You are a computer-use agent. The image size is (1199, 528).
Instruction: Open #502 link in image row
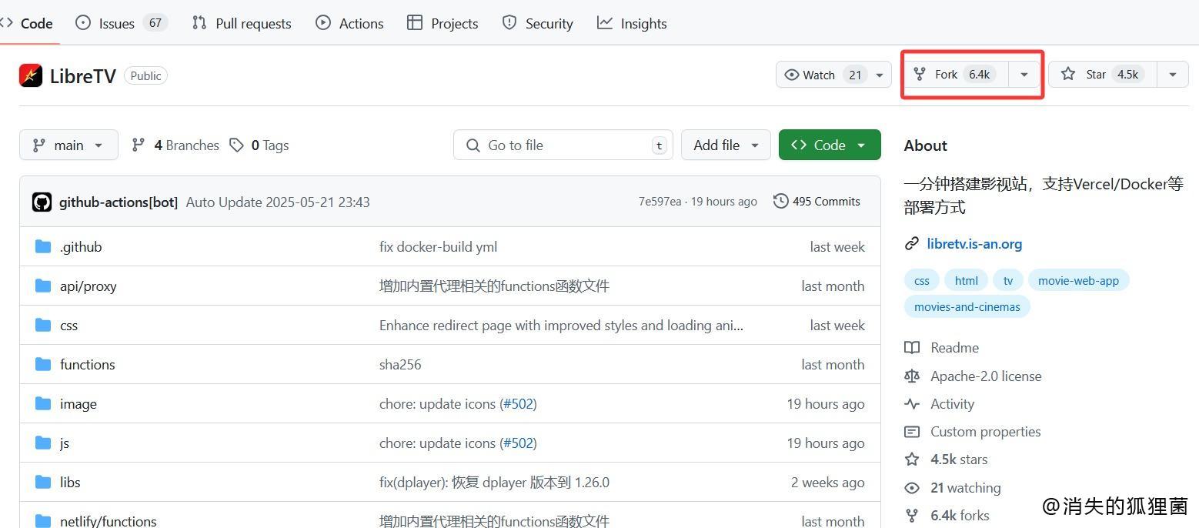point(518,403)
